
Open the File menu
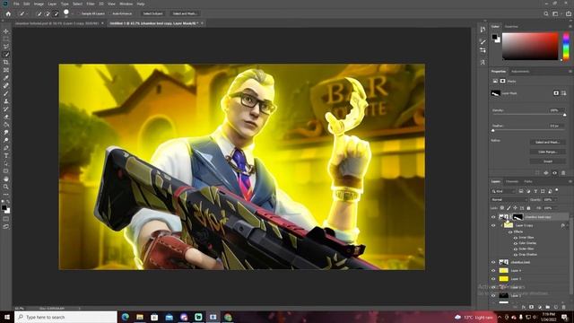click(x=16, y=4)
